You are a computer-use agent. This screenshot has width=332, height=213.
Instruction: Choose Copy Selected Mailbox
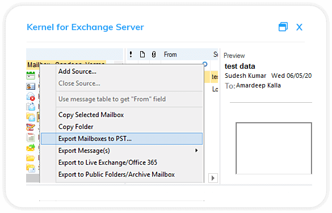(x=122, y=115)
